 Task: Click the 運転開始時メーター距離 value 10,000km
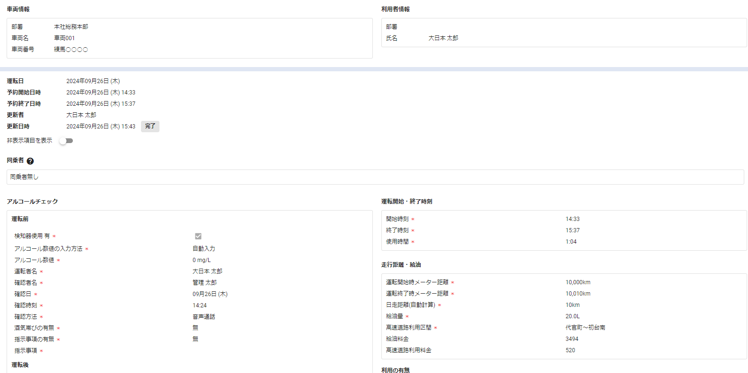click(x=578, y=282)
